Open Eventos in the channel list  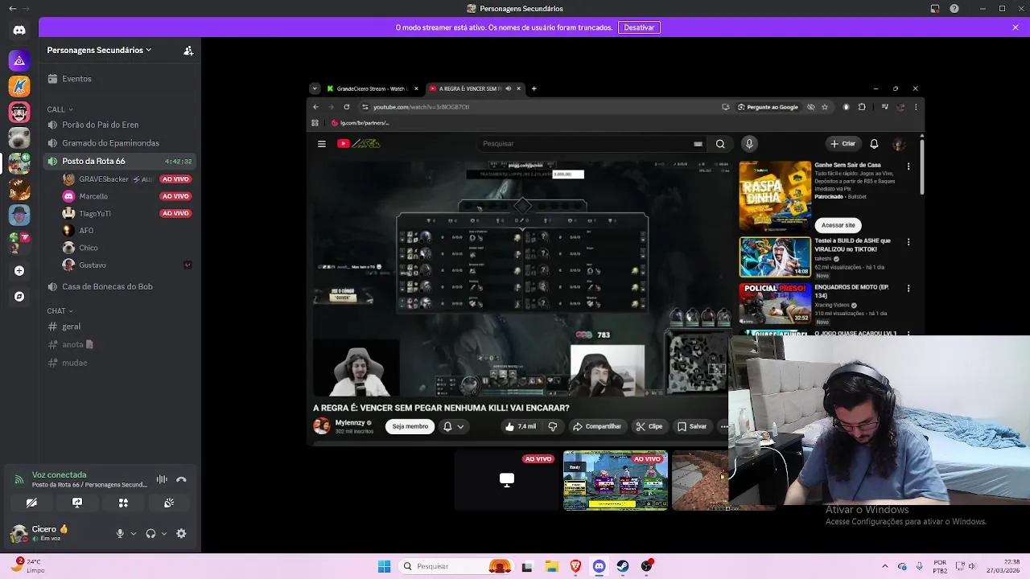coord(121,79)
